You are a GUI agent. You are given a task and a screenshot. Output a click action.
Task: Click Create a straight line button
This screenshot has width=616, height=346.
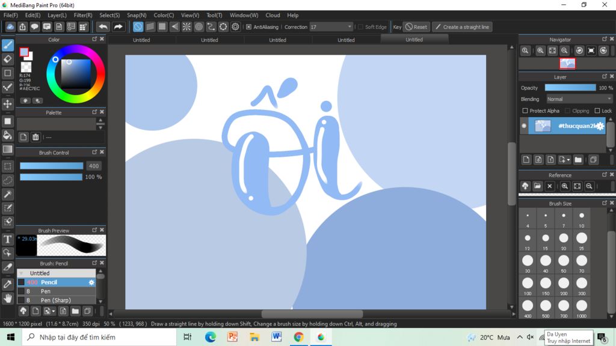[463, 27]
